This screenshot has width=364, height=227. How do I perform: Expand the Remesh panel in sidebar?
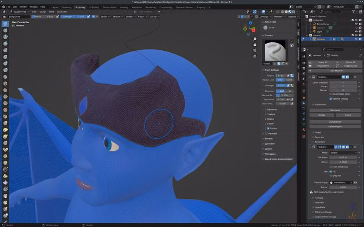[268, 138]
